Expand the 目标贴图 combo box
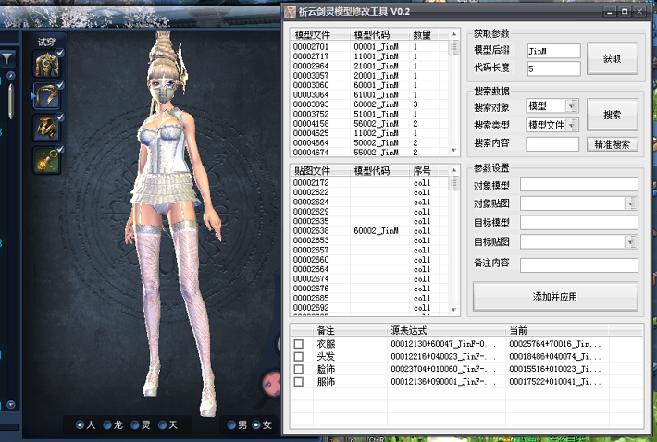657x442 pixels. tap(630, 242)
